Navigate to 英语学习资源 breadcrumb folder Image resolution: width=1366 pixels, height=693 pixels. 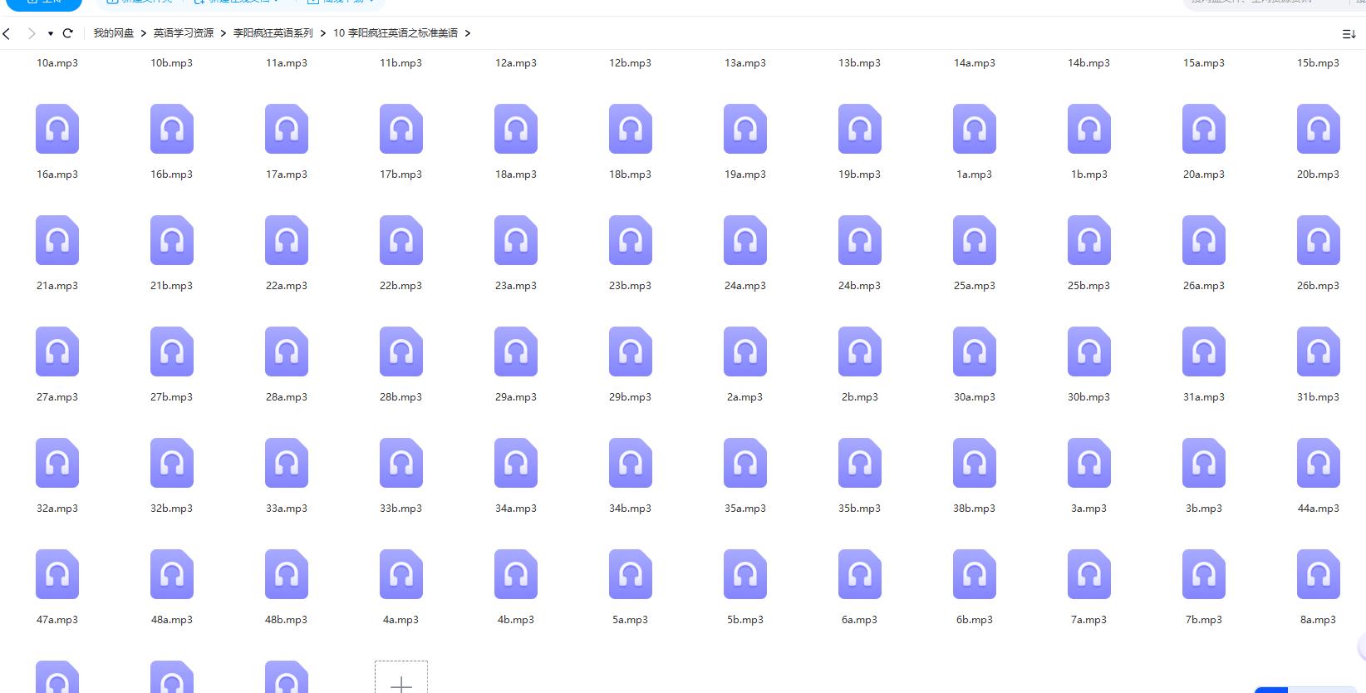click(x=184, y=33)
